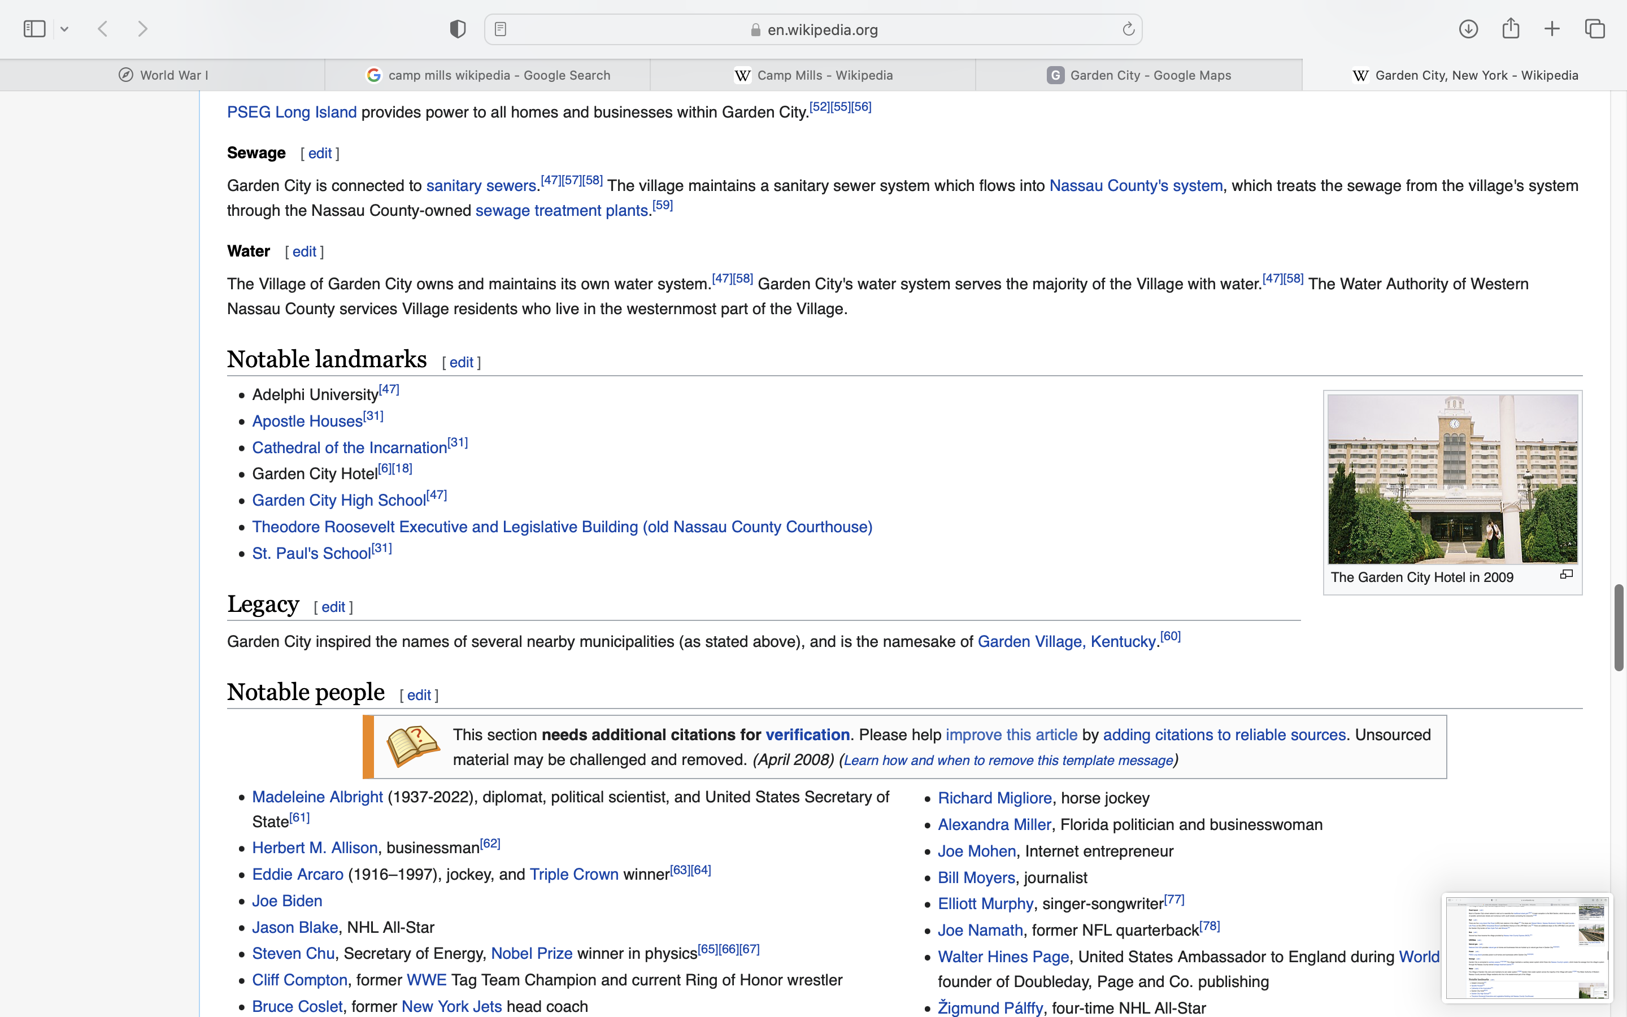1627x1017 pixels.
Task: Show downloads list
Action: (1468, 29)
